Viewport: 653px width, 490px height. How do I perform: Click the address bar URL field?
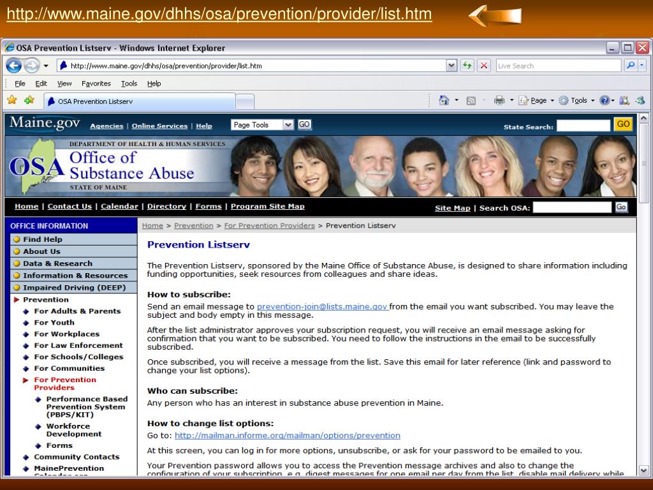252,66
